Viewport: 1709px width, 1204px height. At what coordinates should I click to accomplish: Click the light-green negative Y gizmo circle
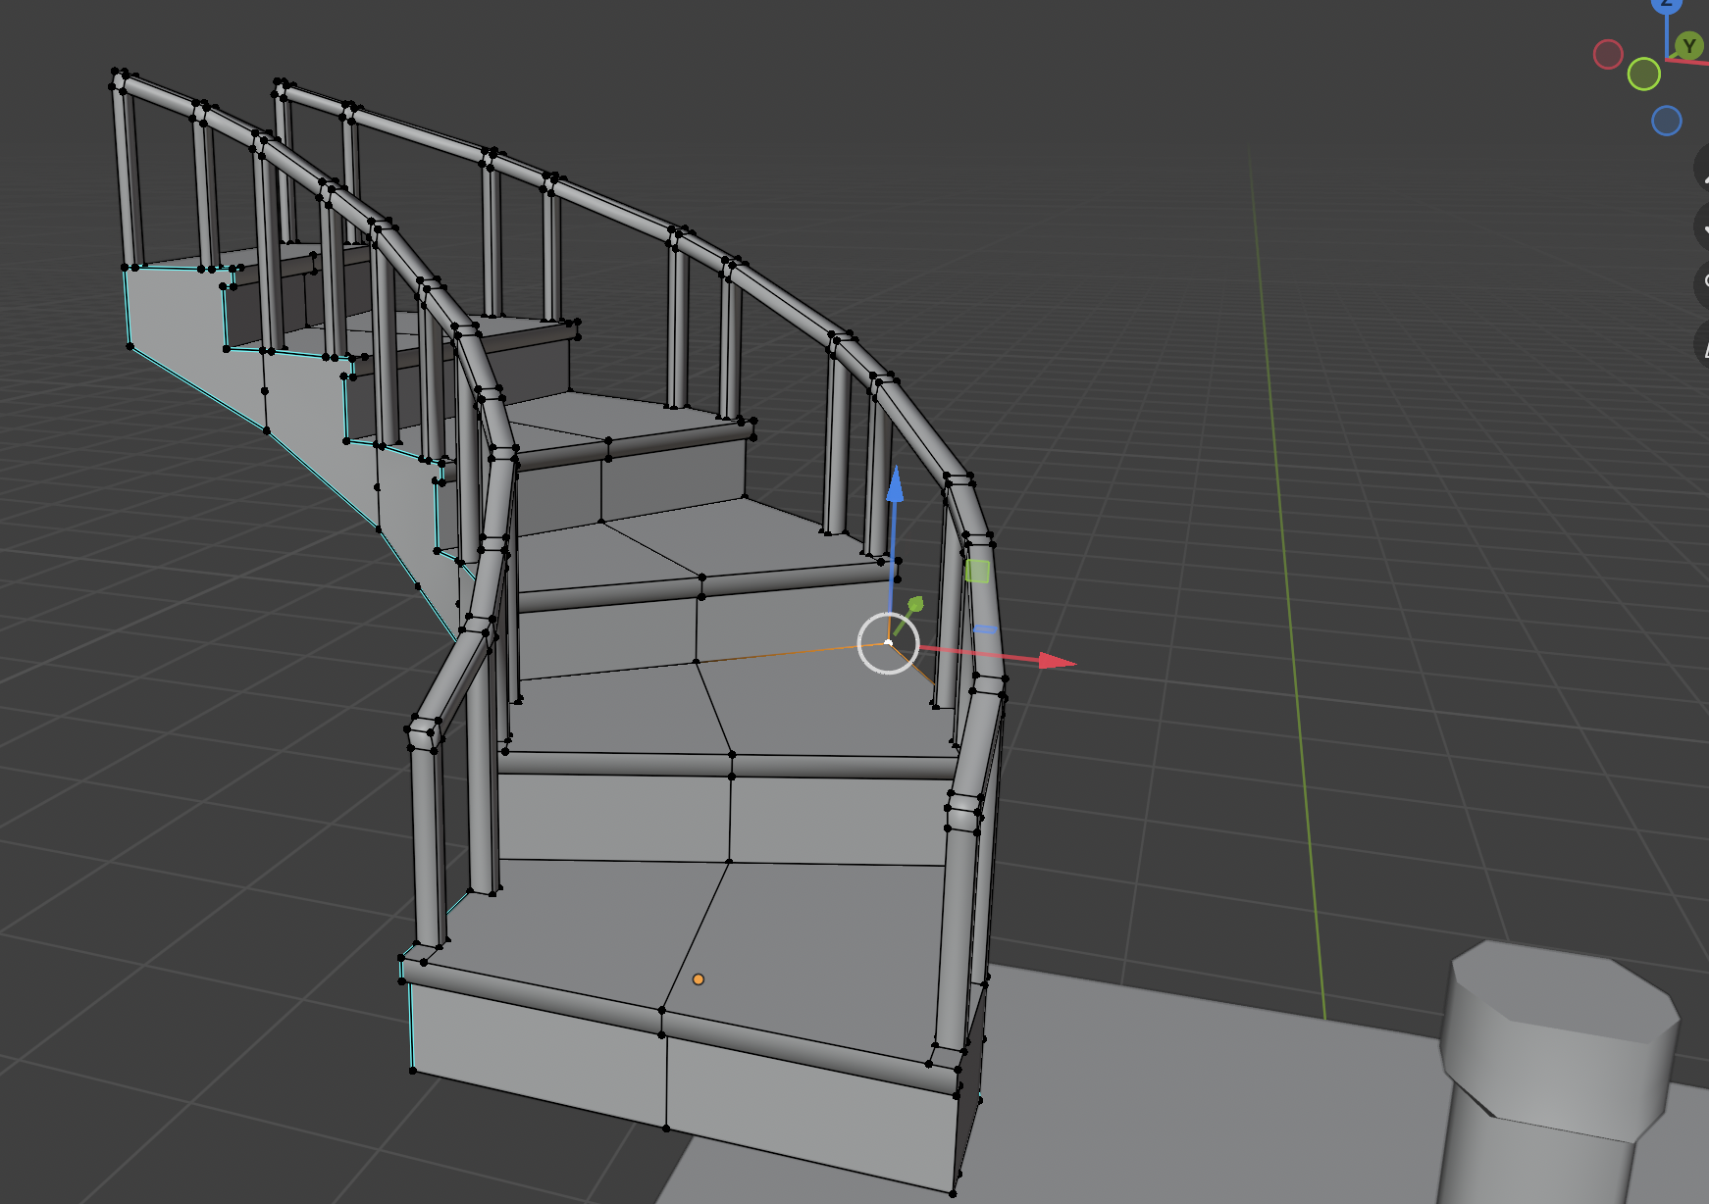1644,74
